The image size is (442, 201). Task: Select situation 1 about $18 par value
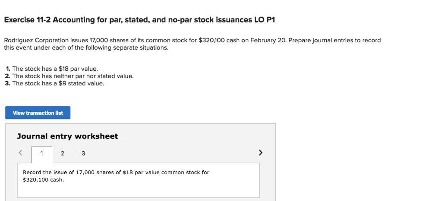pyautogui.click(x=52, y=69)
